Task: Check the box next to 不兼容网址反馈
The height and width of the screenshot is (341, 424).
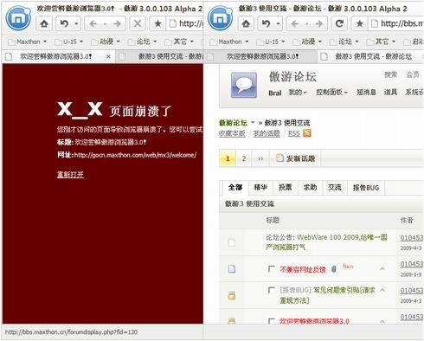Action: 271,269
